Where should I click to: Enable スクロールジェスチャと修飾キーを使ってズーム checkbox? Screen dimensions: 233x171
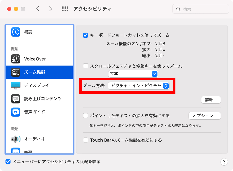[85, 66]
